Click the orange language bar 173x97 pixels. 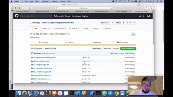83,45
